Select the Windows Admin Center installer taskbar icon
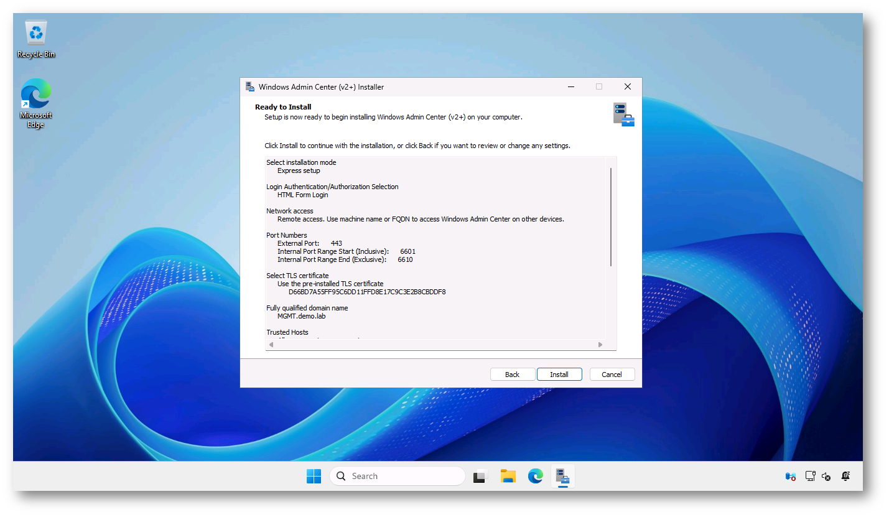Viewport: 889px width, 517px height. [x=563, y=477]
